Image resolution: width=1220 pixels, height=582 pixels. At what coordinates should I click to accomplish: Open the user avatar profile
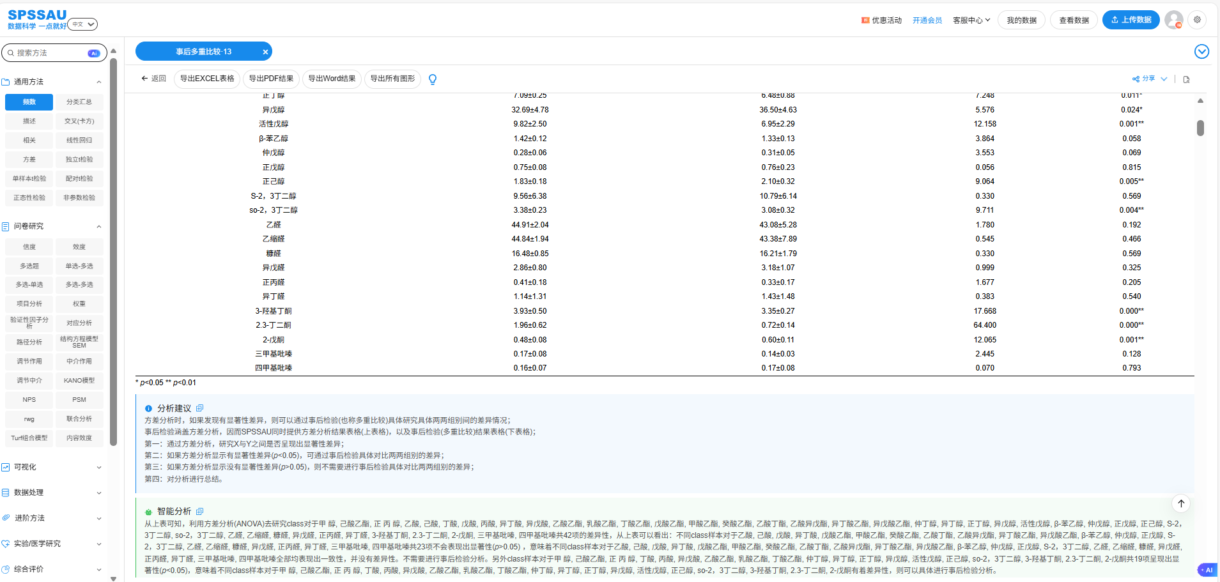1173,20
